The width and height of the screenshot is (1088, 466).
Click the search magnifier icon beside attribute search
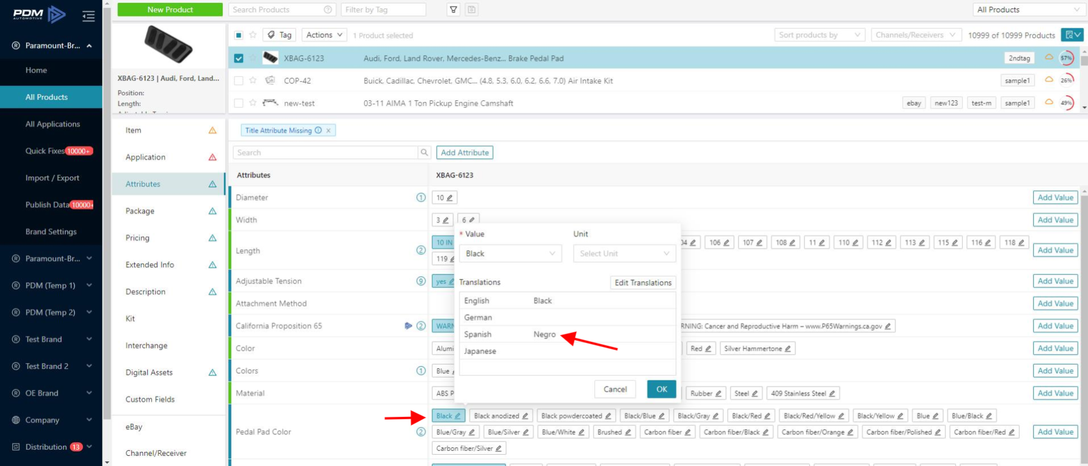coord(424,153)
